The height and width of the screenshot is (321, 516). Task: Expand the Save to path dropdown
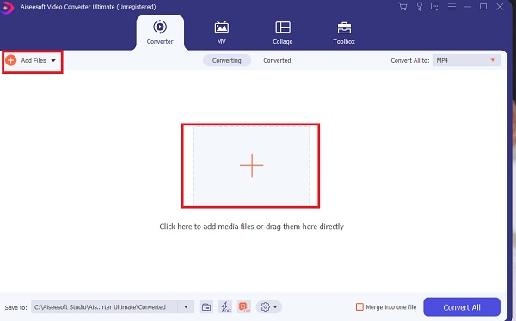click(186, 307)
